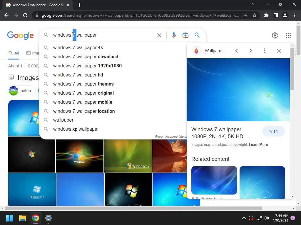Image resolution: width=301 pixels, height=225 pixels.
Task: Choose suggestion windows 7 wallpaper location
Action: tap(113, 111)
